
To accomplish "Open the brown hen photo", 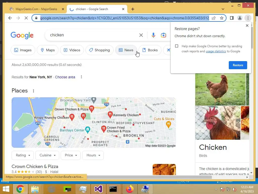I will coord(220,89).
